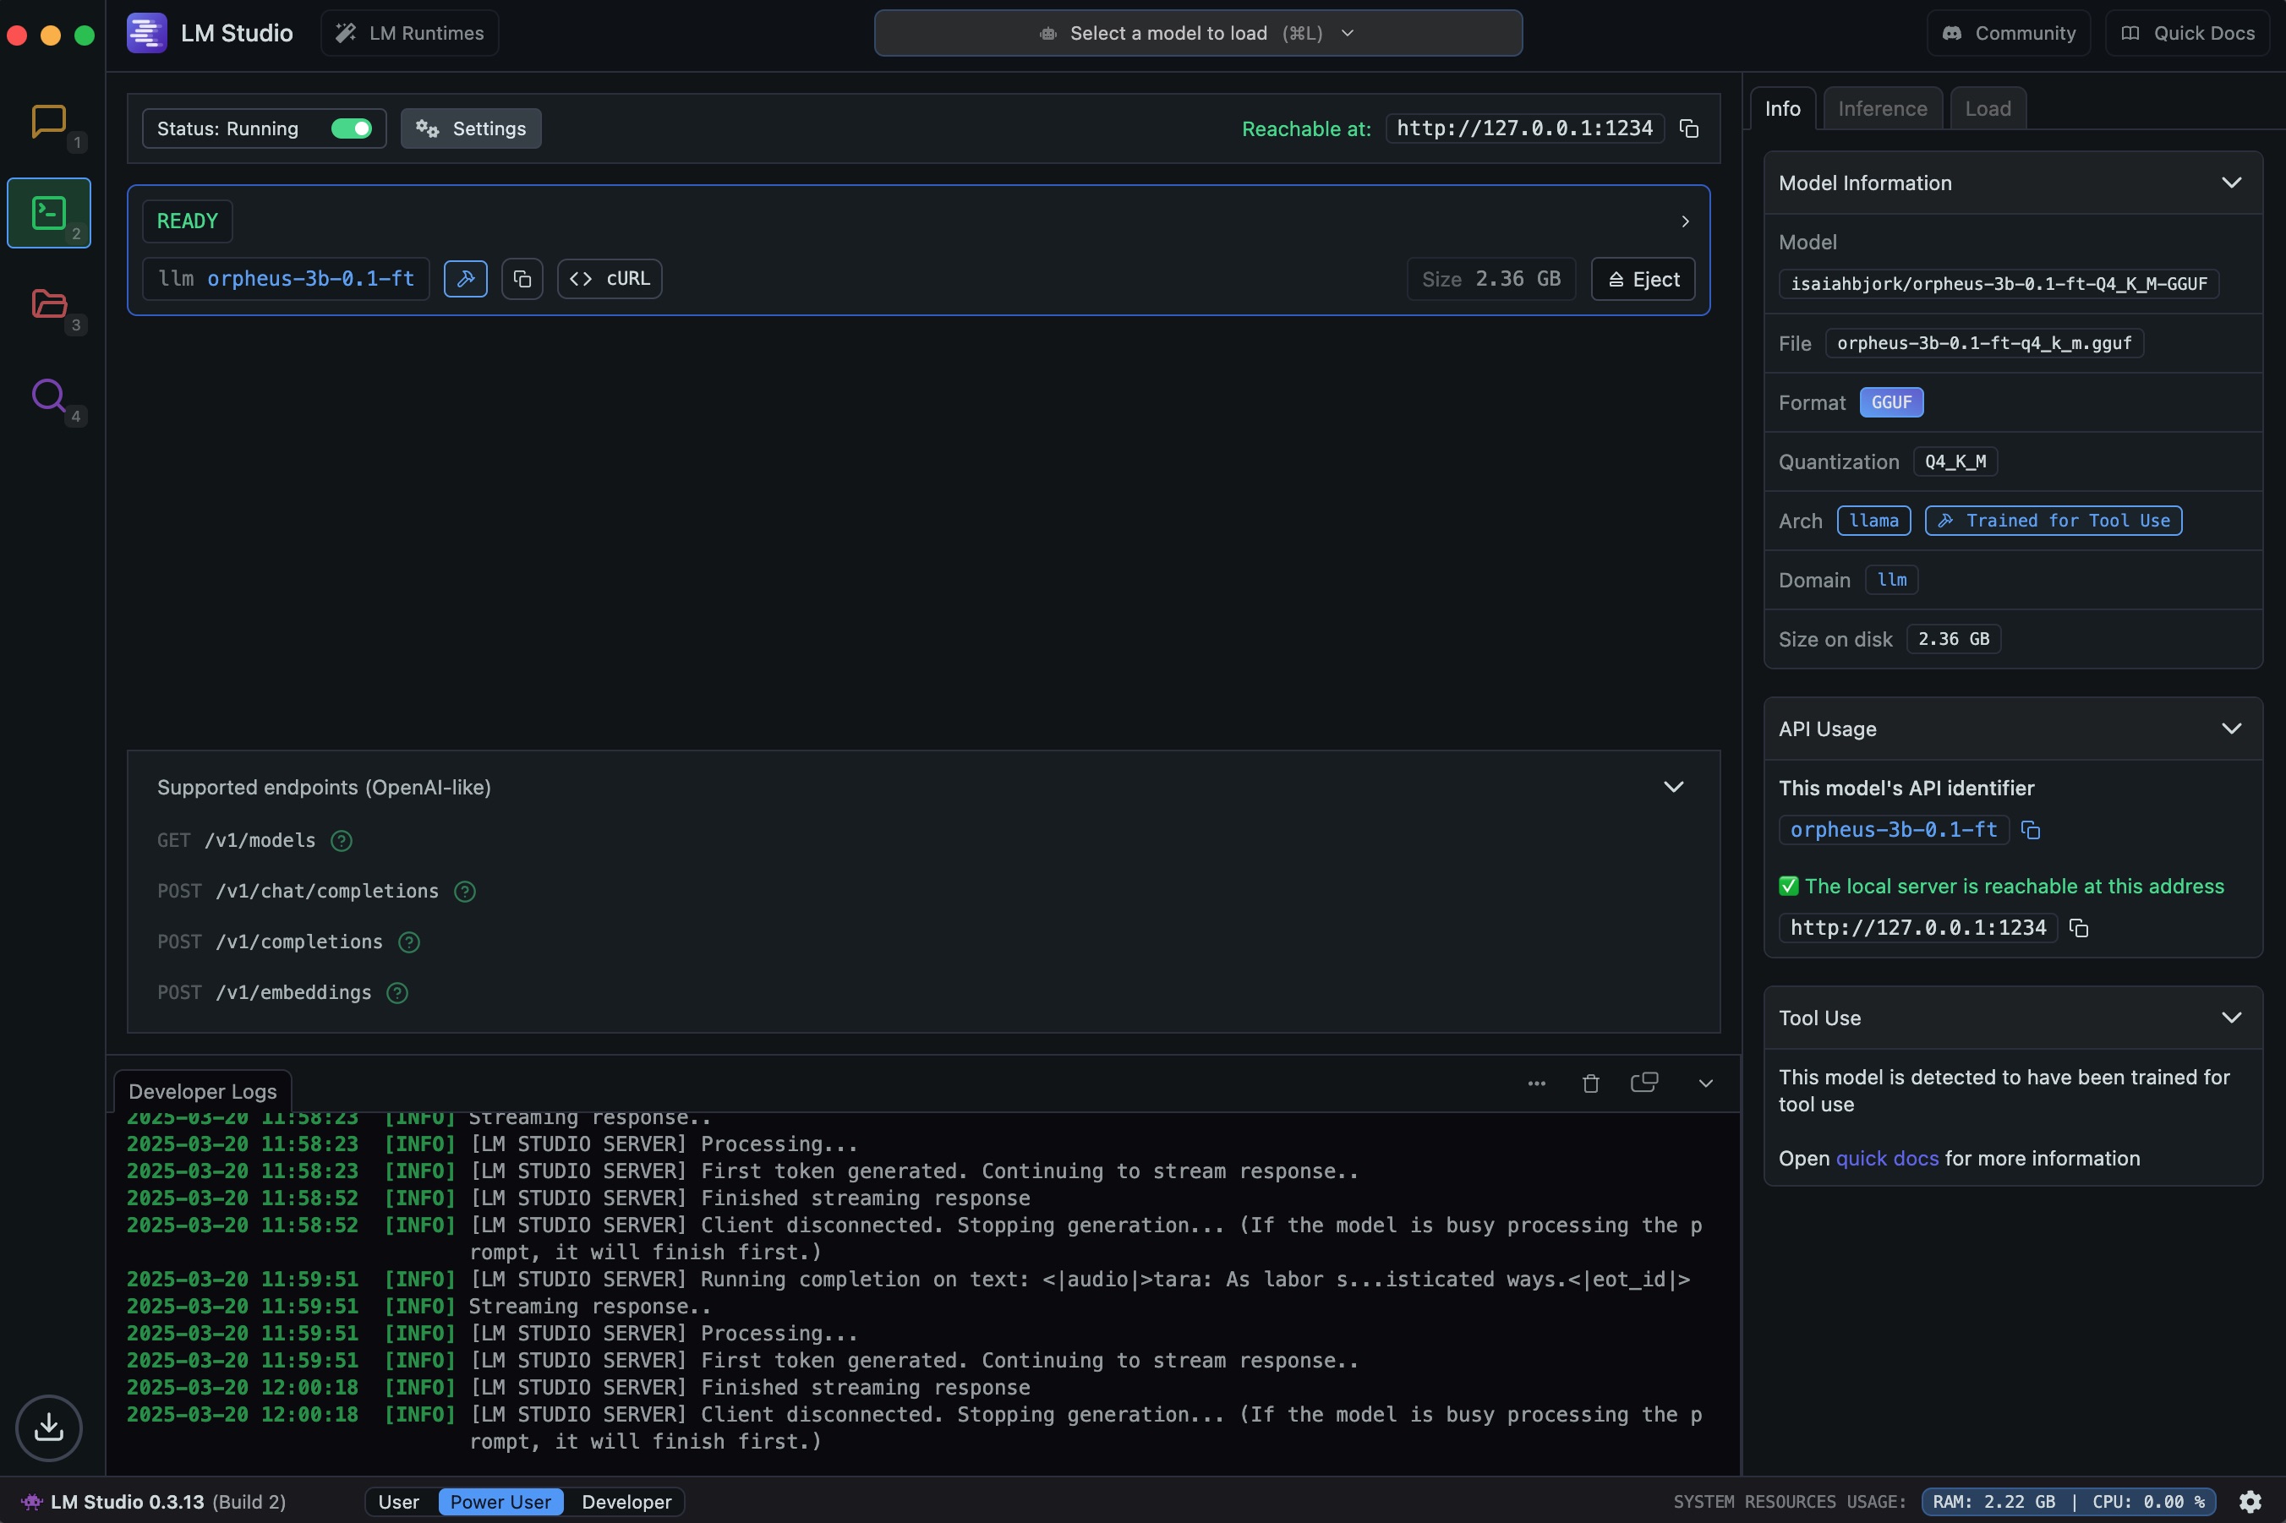Pop out Developer Logs into new window
This screenshot has height=1523, width=2286.
[x=1643, y=1082]
